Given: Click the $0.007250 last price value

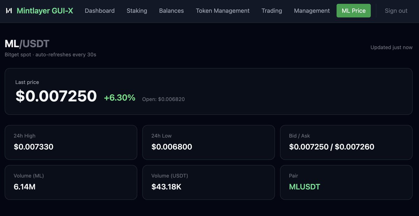Looking at the screenshot, I should click(x=56, y=96).
